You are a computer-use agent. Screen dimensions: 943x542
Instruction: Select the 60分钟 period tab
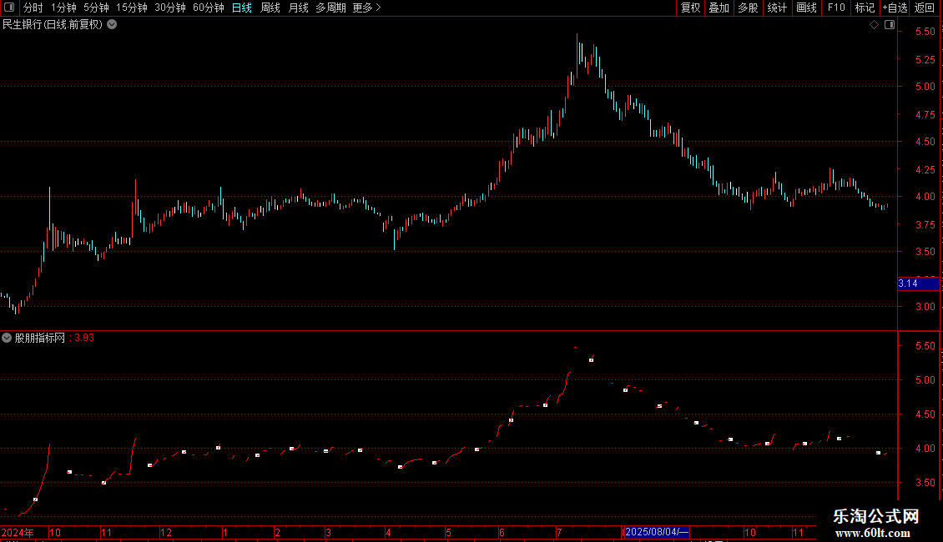208,8
